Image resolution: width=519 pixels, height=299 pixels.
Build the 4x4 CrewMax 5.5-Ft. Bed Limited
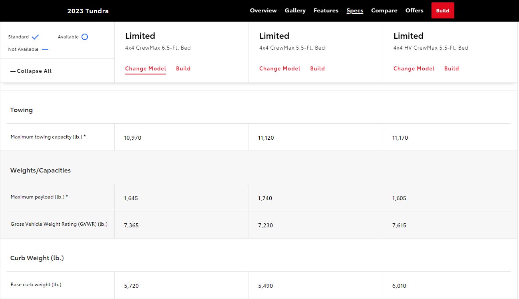tap(318, 68)
